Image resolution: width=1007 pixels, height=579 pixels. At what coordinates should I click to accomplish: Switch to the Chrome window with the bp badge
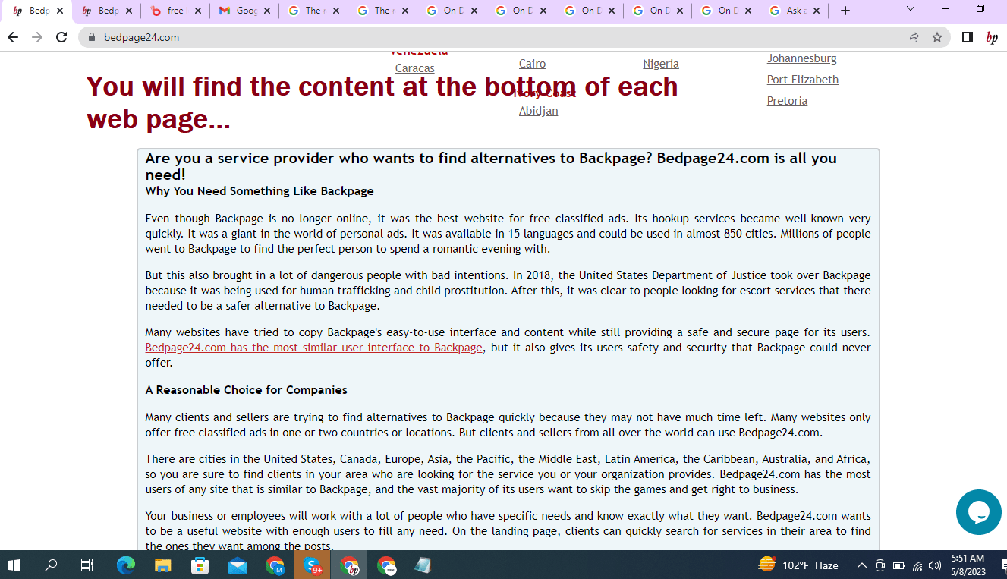(350, 565)
